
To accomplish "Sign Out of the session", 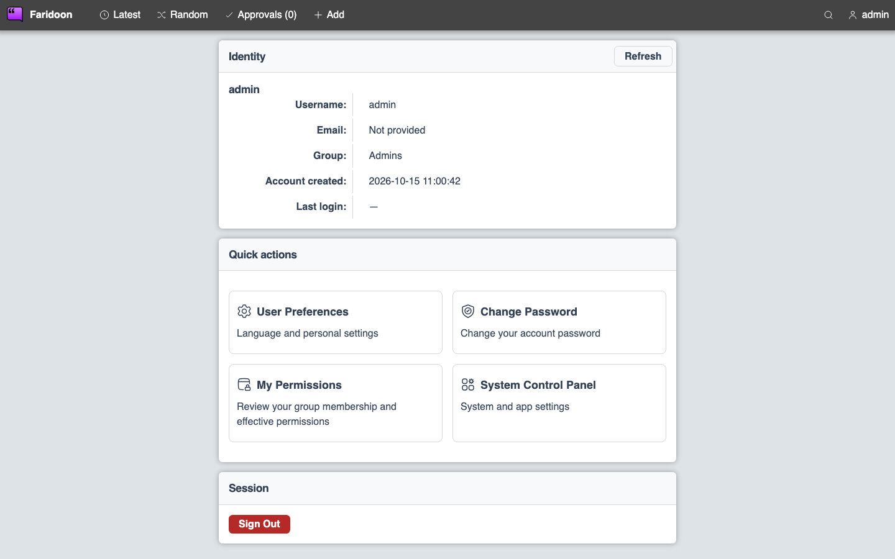I will pos(259,524).
